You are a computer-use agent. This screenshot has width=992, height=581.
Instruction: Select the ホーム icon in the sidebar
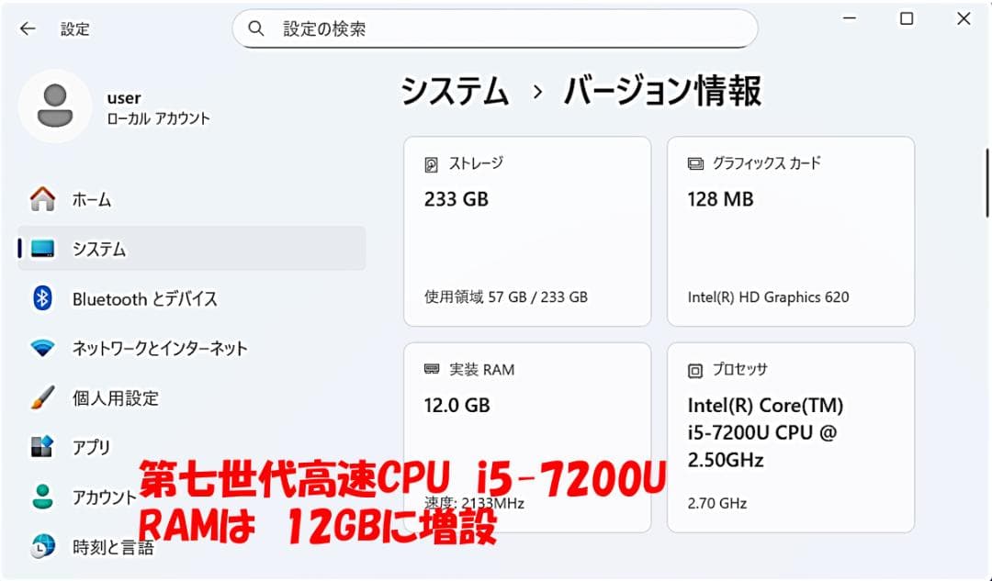42,199
